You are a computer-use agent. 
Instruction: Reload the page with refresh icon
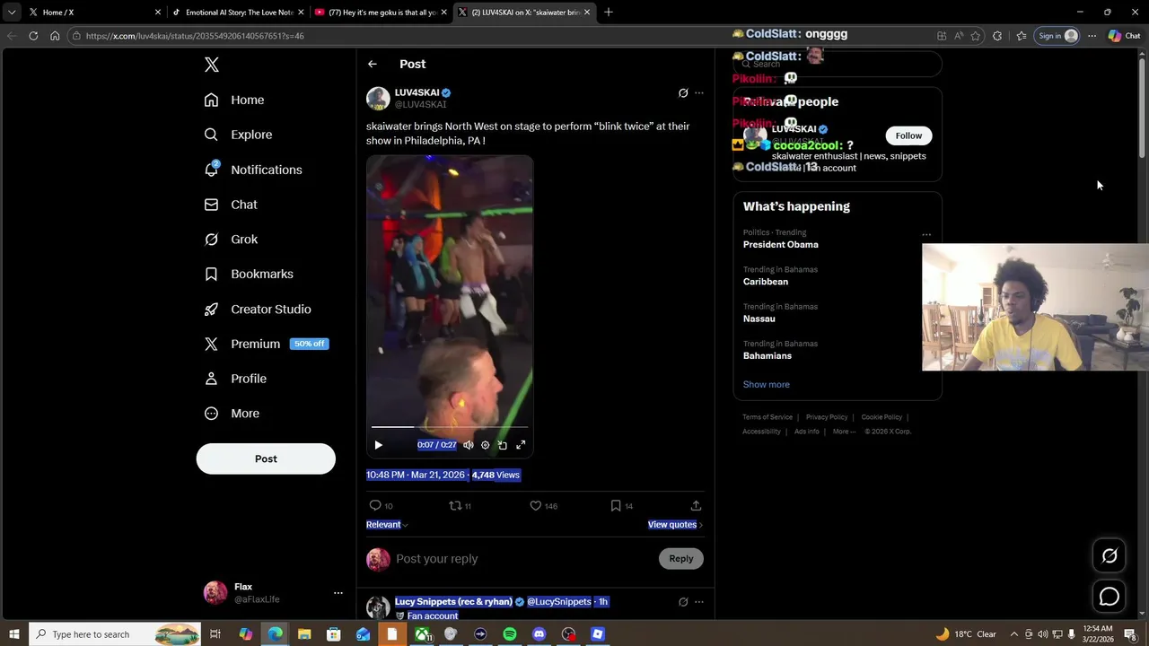coord(33,36)
